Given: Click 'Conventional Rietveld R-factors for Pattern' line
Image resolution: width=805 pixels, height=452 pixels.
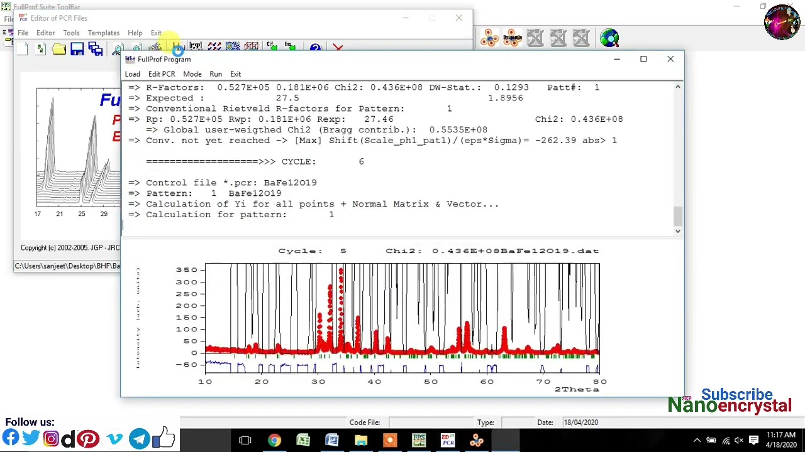Looking at the screenshot, I should [x=290, y=109].
